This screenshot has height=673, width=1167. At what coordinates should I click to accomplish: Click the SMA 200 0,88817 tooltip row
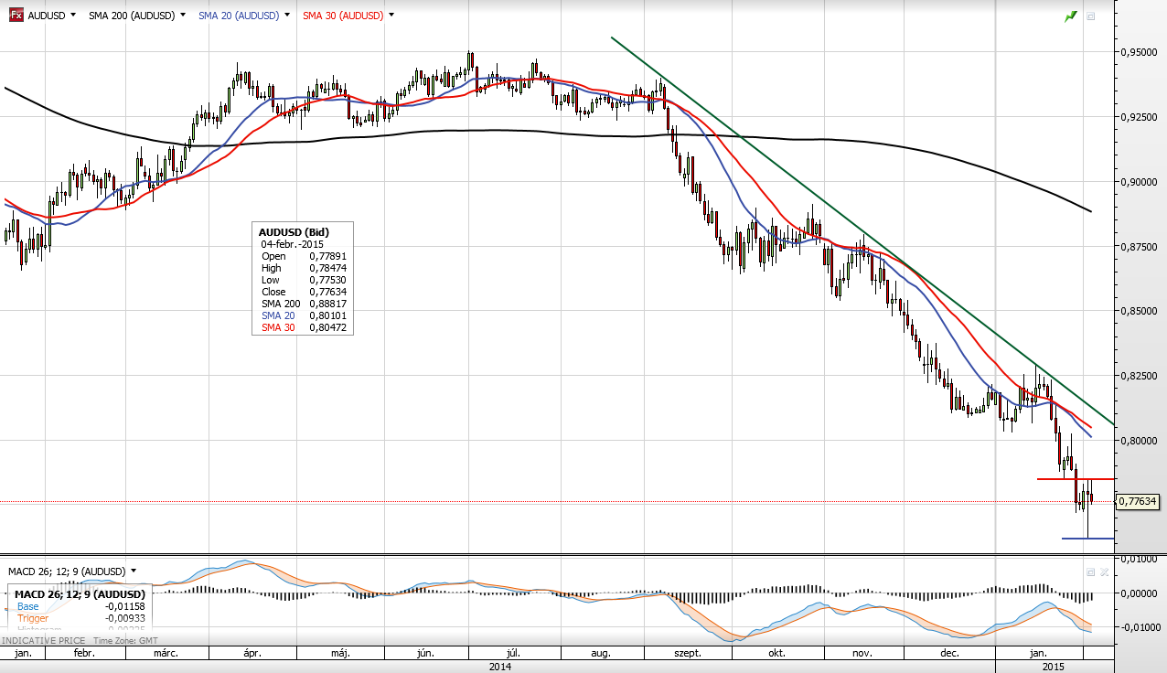click(x=303, y=304)
